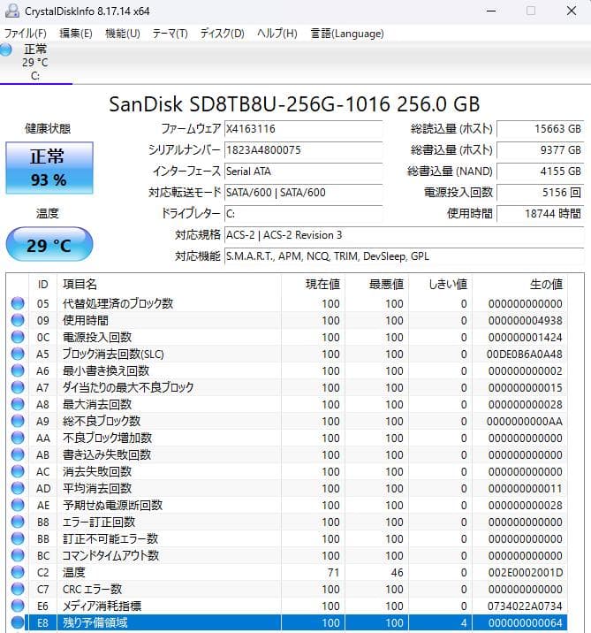Click the disk title SanDisk SD8TB8U-256G-1016

(294, 104)
